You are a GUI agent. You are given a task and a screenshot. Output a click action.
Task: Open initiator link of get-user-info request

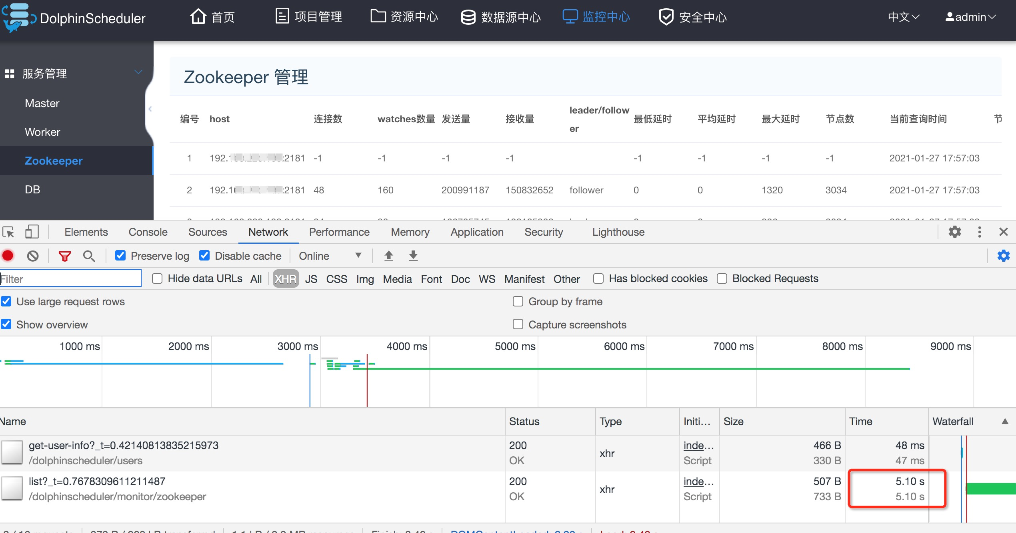[698, 445]
